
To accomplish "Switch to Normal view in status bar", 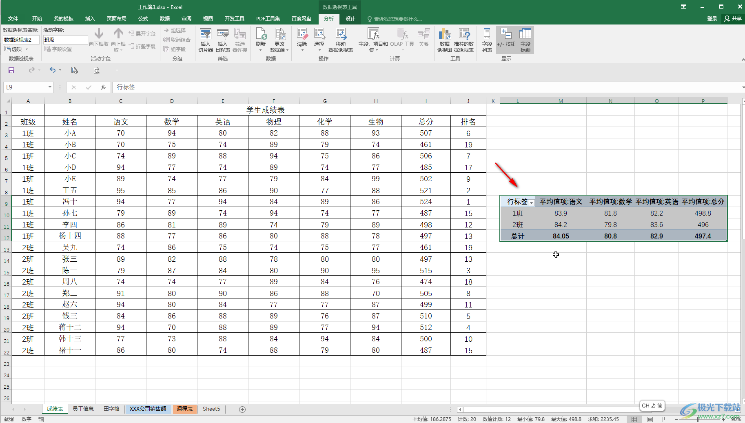I will [x=634, y=419].
